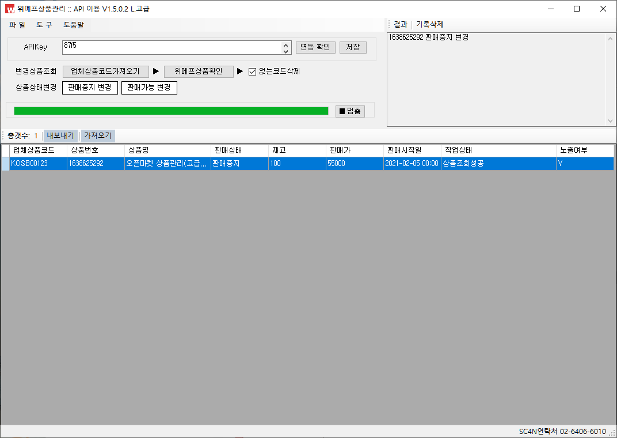Open the 파일 menu
Image resolution: width=617 pixels, height=438 pixels.
coord(17,25)
